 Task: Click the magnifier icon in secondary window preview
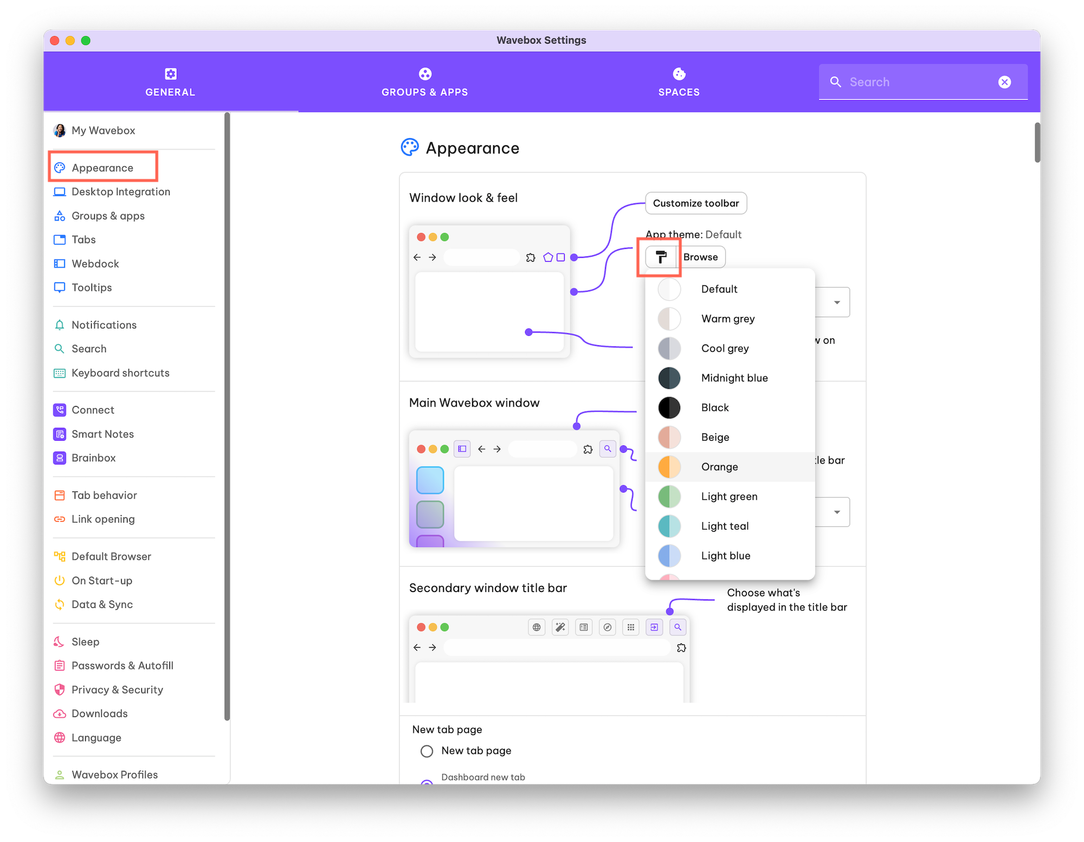[x=677, y=627]
